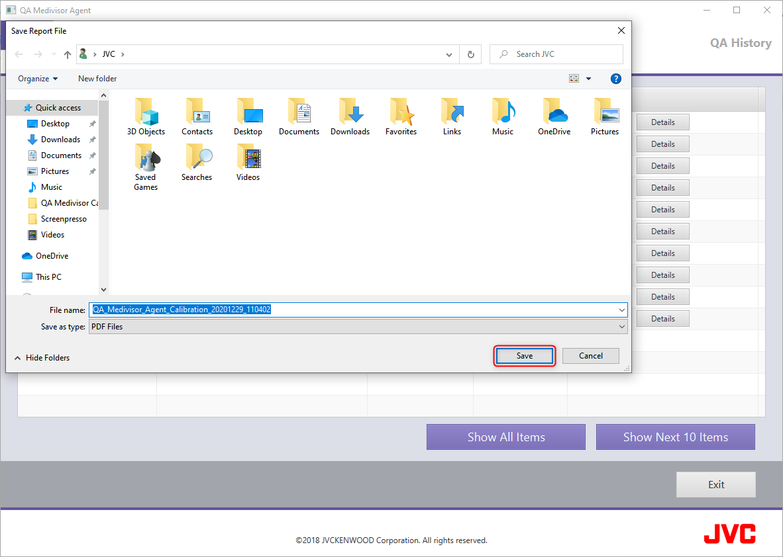Image resolution: width=783 pixels, height=557 pixels.
Task: Click Show Next 10 Items button
Action: point(675,437)
